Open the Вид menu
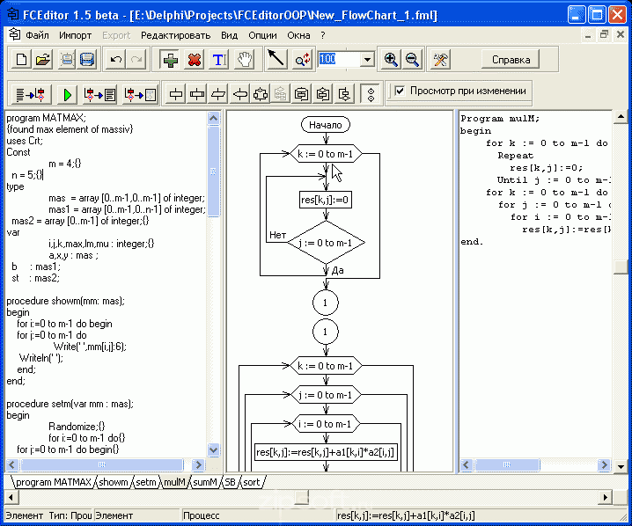The width and height of the screenshot is (632, 526). tap(229, 35)
